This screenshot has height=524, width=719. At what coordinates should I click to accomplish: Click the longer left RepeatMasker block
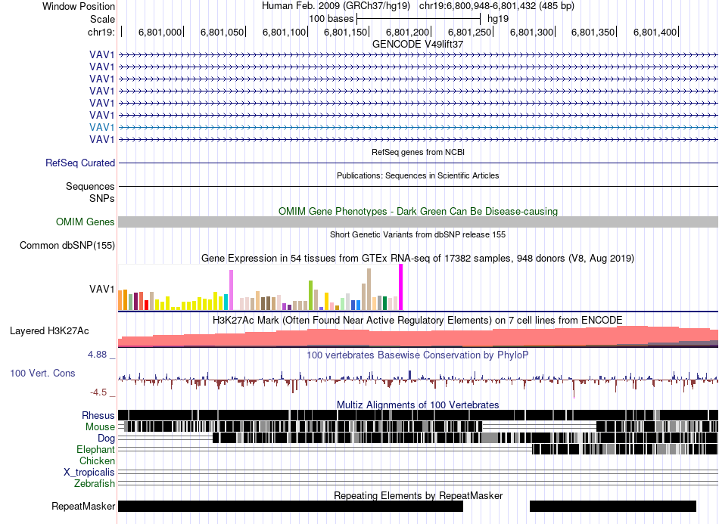point(291,506)
